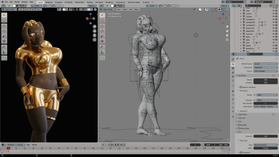Switch to Sculpting workspace tab

(58, 2)
